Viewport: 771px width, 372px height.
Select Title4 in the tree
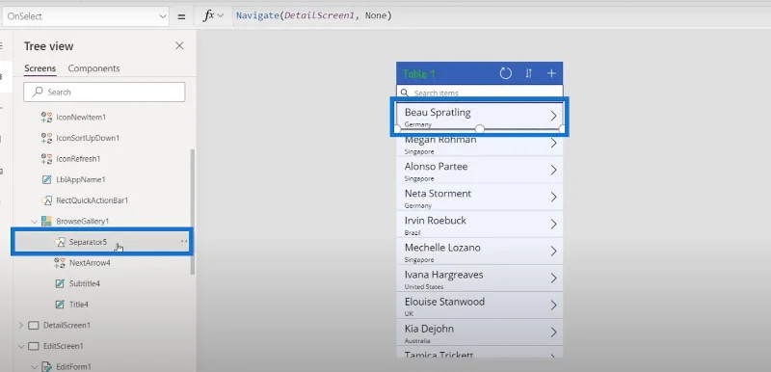click(79, 305)
